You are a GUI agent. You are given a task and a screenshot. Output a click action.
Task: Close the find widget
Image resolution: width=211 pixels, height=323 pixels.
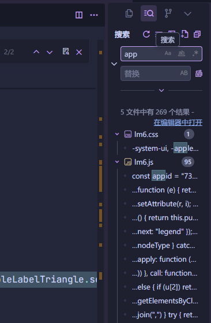pos(79,52)
